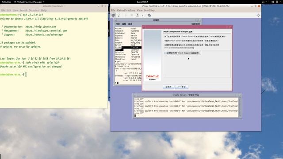Screen dimensions: 283x159
Task: Click 'Baghdad' in the Solaris terminal list
Action: click(x=119, y=36)
